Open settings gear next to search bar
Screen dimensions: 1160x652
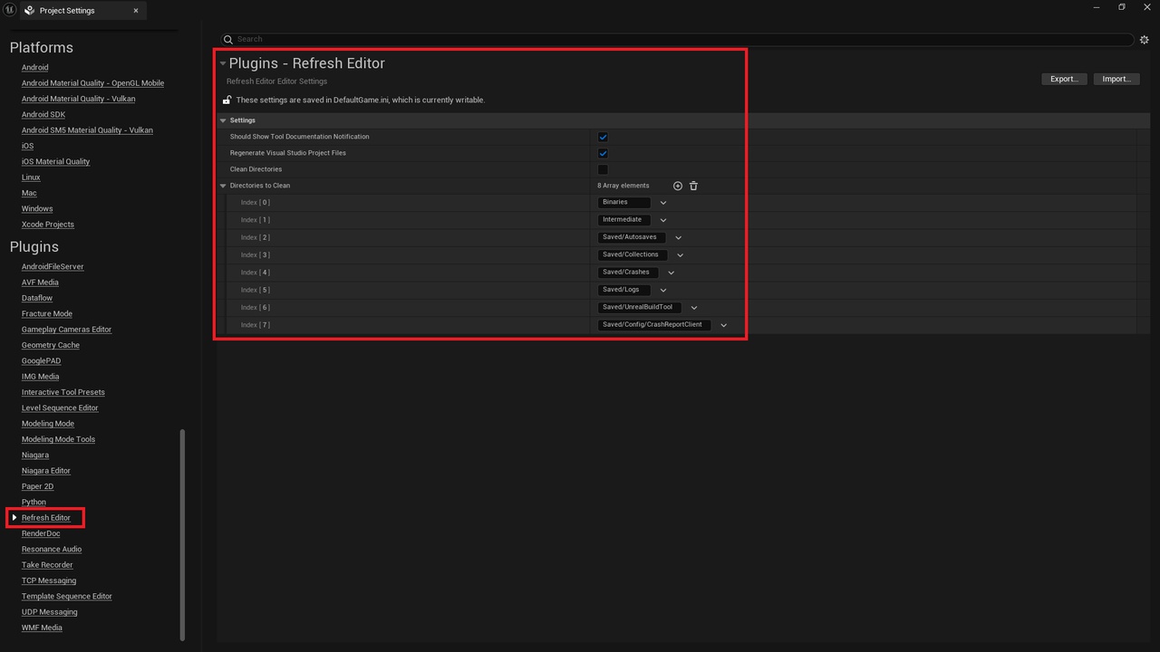coord(1144,40)
